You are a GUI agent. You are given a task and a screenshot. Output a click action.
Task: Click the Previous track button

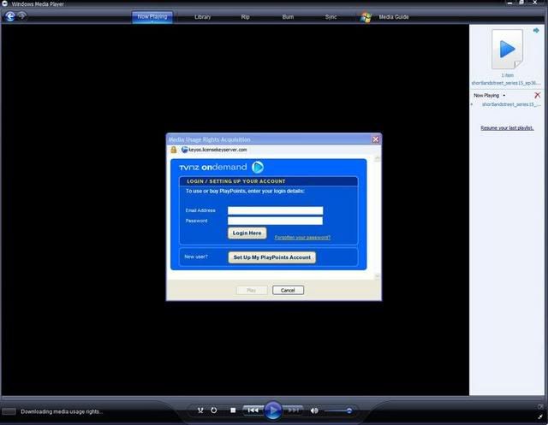[x=253, y=410]
